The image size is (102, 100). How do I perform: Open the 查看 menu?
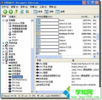pos(15,7)
